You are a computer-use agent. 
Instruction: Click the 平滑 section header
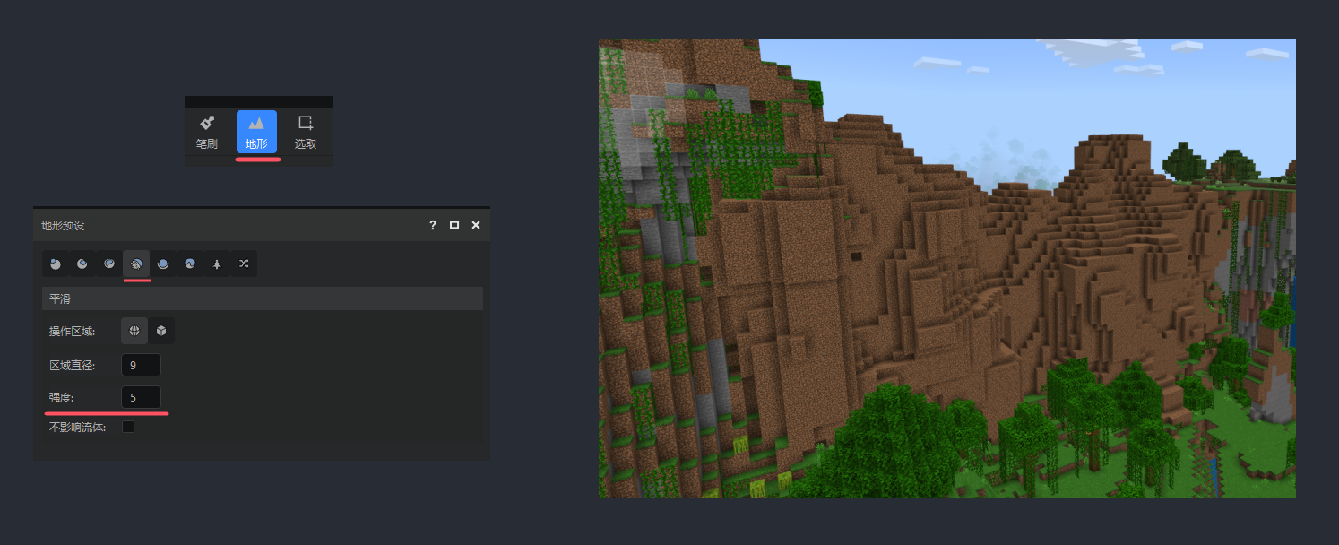click(263, 298)
